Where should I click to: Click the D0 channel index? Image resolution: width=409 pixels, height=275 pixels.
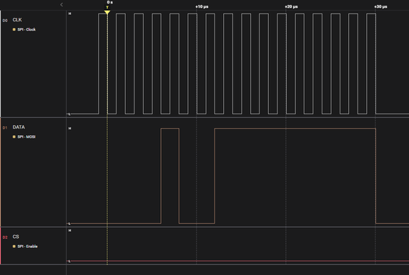(x=5, y=21)
